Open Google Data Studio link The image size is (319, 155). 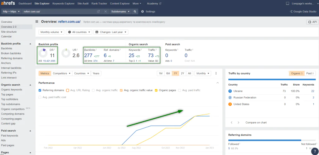tap(303, 12)
